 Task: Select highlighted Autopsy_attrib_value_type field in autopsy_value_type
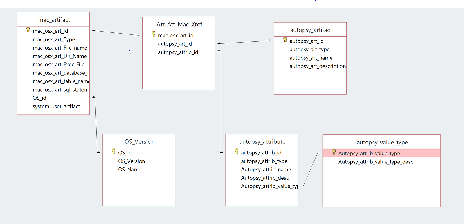(x=382, y=153)
